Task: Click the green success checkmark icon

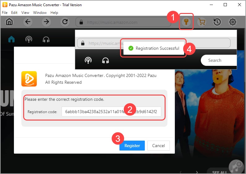Action: [x=131, y=48]
